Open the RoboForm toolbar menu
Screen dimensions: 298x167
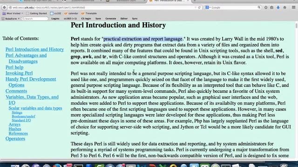(x=11, y=19)
